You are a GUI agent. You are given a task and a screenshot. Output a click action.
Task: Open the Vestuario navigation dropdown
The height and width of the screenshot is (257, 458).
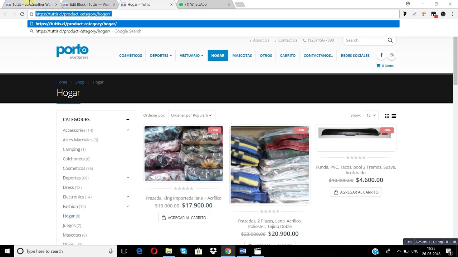pos(191,56)
